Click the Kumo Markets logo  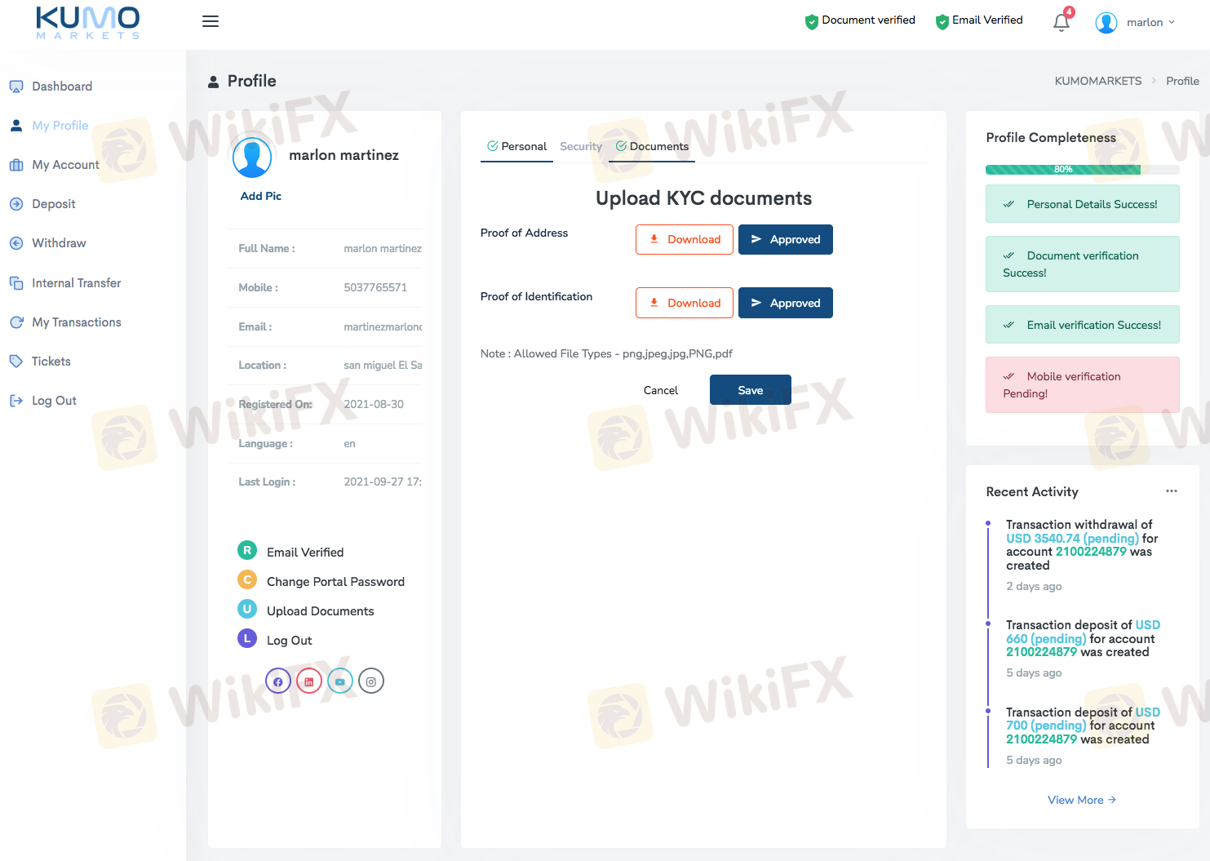pyautogui.click(x=88, y=23)
